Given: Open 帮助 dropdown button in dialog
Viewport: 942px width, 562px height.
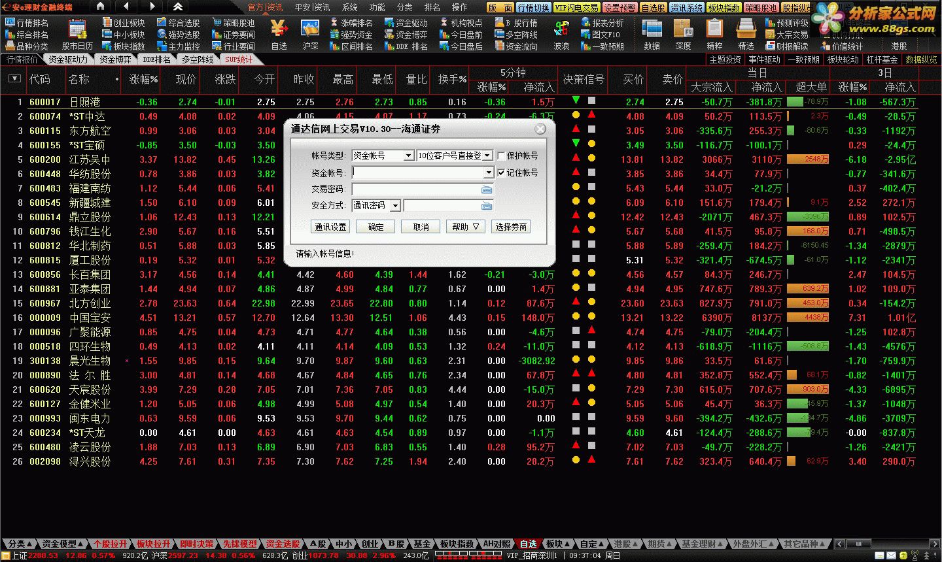Looking at the screenshot, I should pos(466,227).
